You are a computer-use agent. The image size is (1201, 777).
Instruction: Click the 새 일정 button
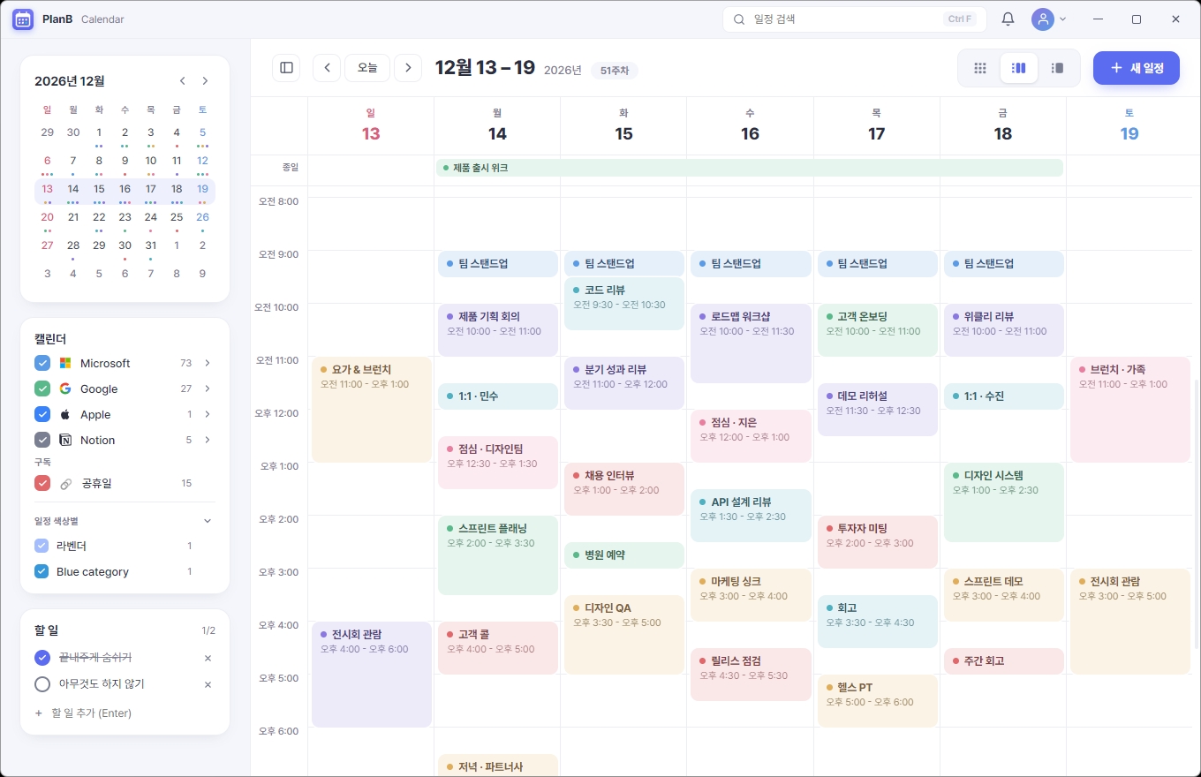click(x=1136, y=68)
